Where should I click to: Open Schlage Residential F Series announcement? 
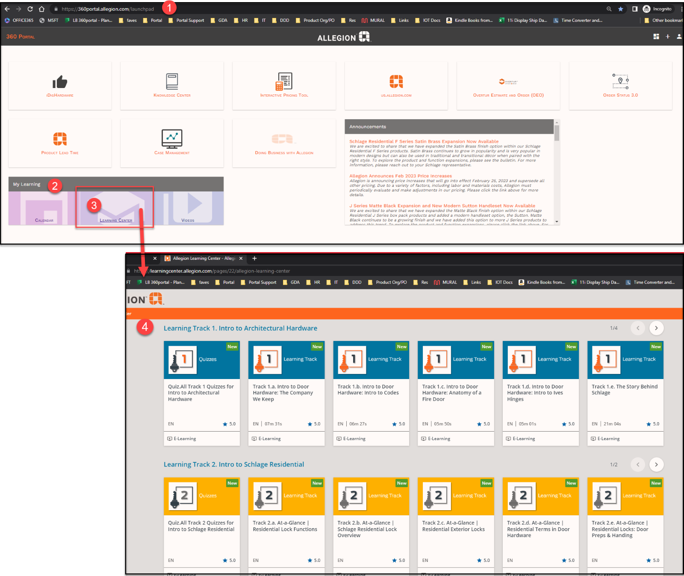[x=424, y=141]
